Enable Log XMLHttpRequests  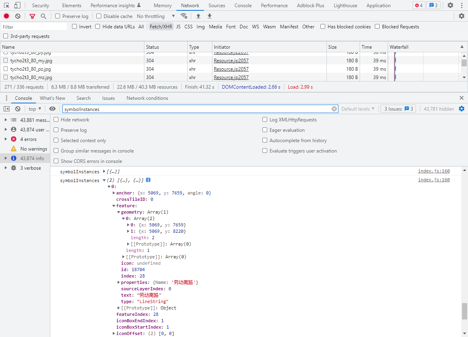[265, 119]
